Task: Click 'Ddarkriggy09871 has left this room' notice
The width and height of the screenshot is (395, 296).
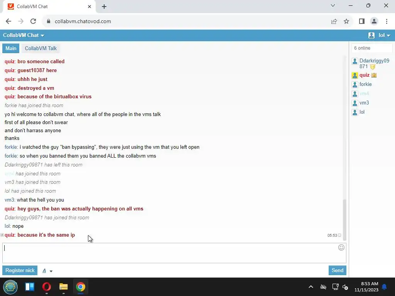Action: [x=43, y=165]
